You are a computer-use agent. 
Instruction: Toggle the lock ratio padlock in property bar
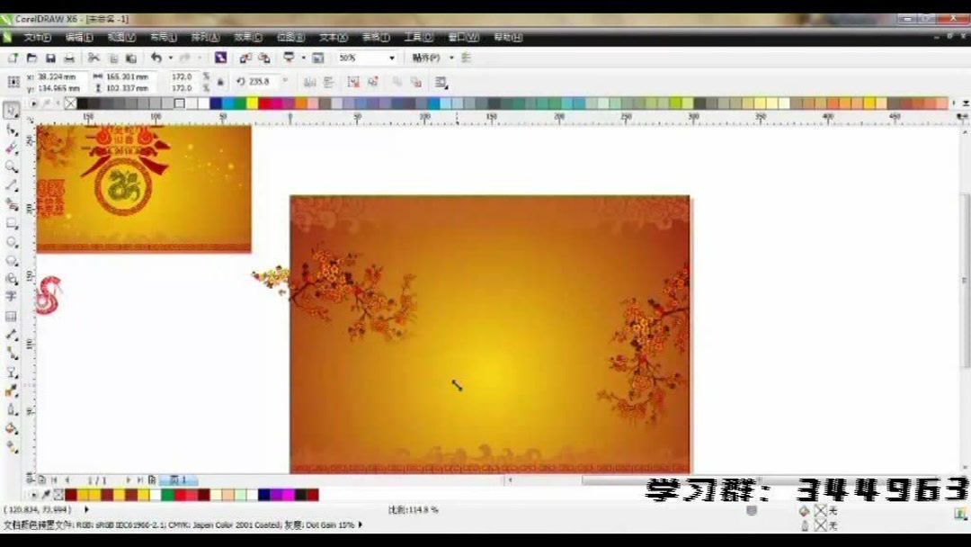[220, 79]
